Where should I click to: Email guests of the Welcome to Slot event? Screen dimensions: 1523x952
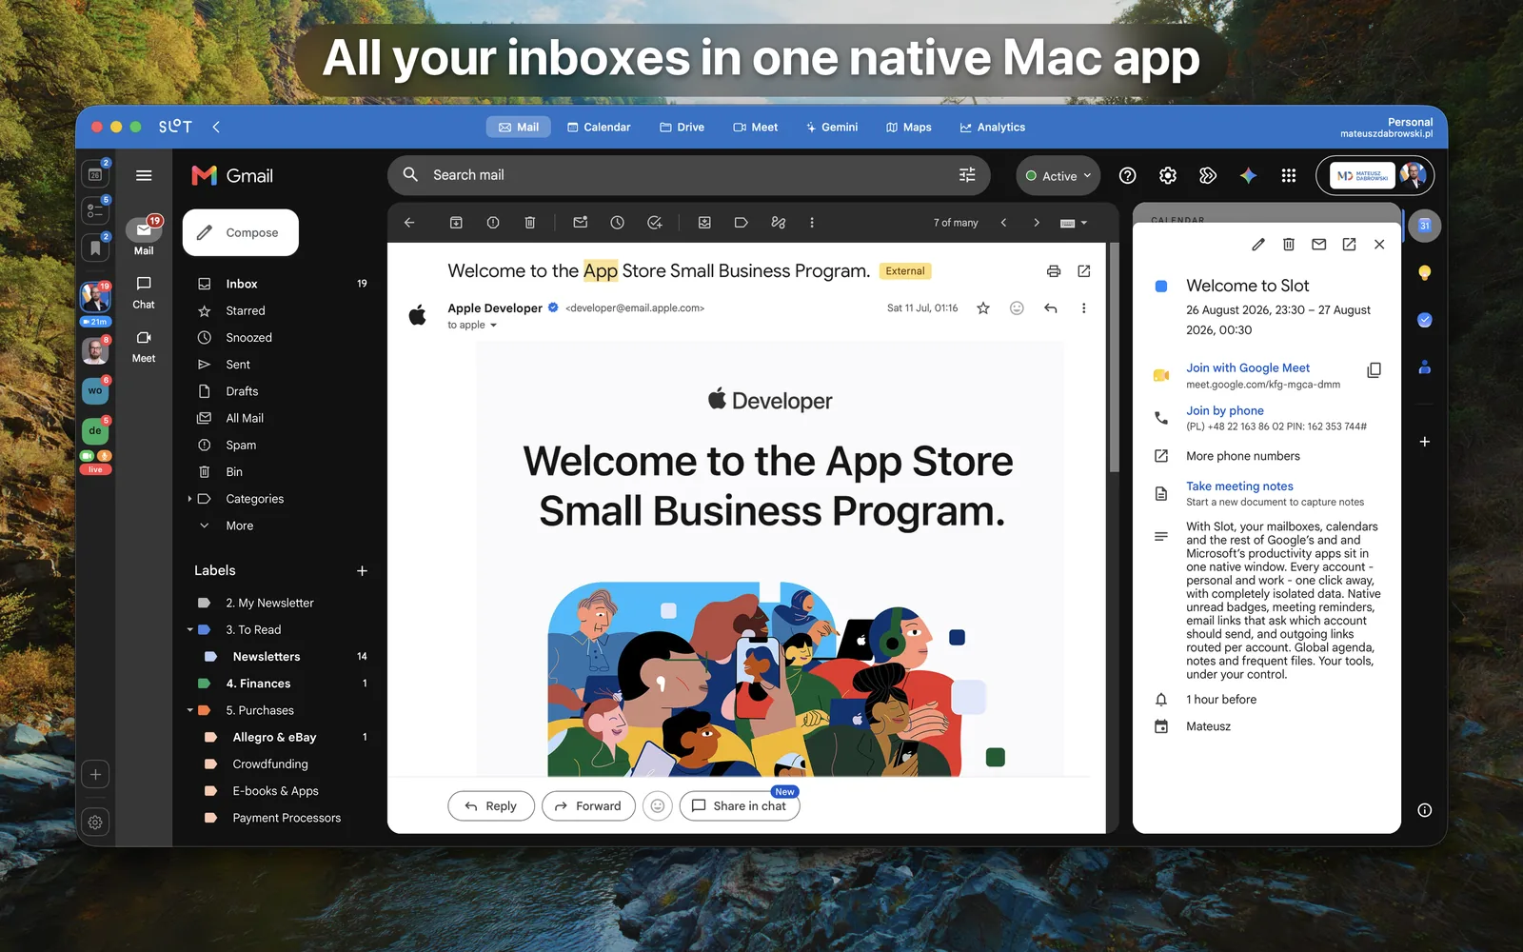coord(1319,245)
